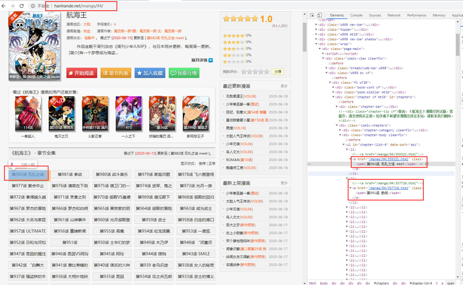
Task: Sort chapters by 倒序
Action: coord(202,164)
